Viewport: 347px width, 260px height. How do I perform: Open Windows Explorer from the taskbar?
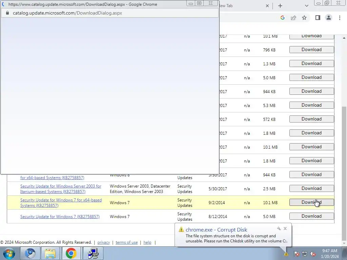click(x=50, y=253)
